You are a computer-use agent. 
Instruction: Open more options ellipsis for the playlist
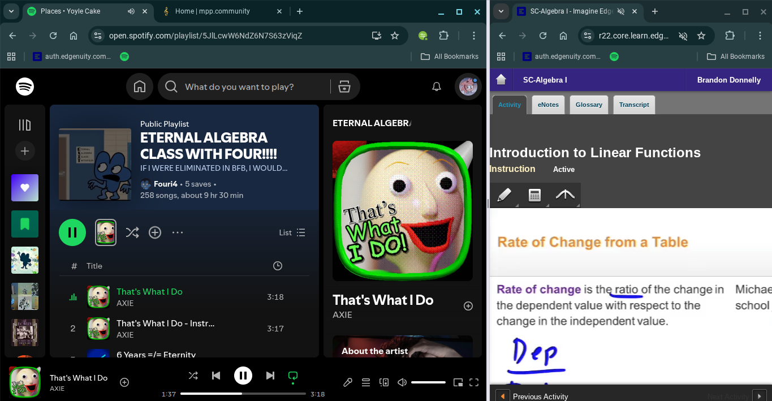coord(178,232)
